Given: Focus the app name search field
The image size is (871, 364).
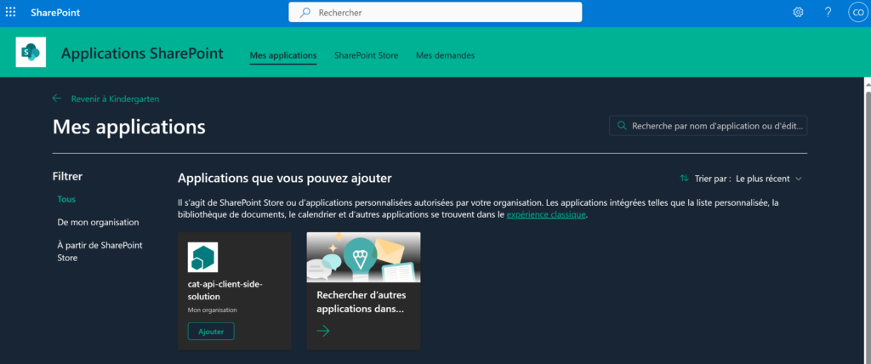Looking at the screenshot, I should pos(709,126).
